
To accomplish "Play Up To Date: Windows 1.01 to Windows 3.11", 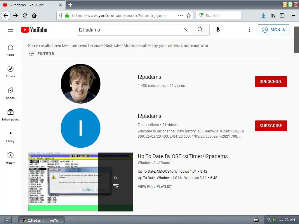I will coord(177,178).
